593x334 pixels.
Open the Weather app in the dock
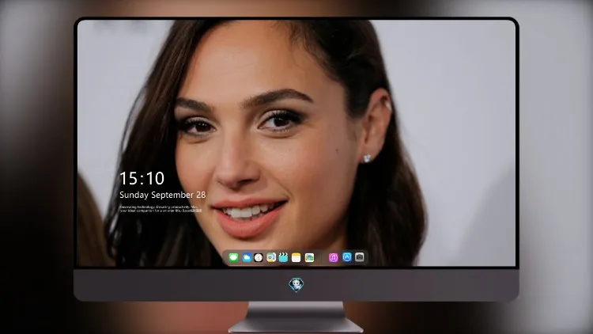(x=247, y=257)
